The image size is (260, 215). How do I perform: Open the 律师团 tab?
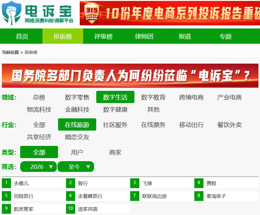pos(144,36)
